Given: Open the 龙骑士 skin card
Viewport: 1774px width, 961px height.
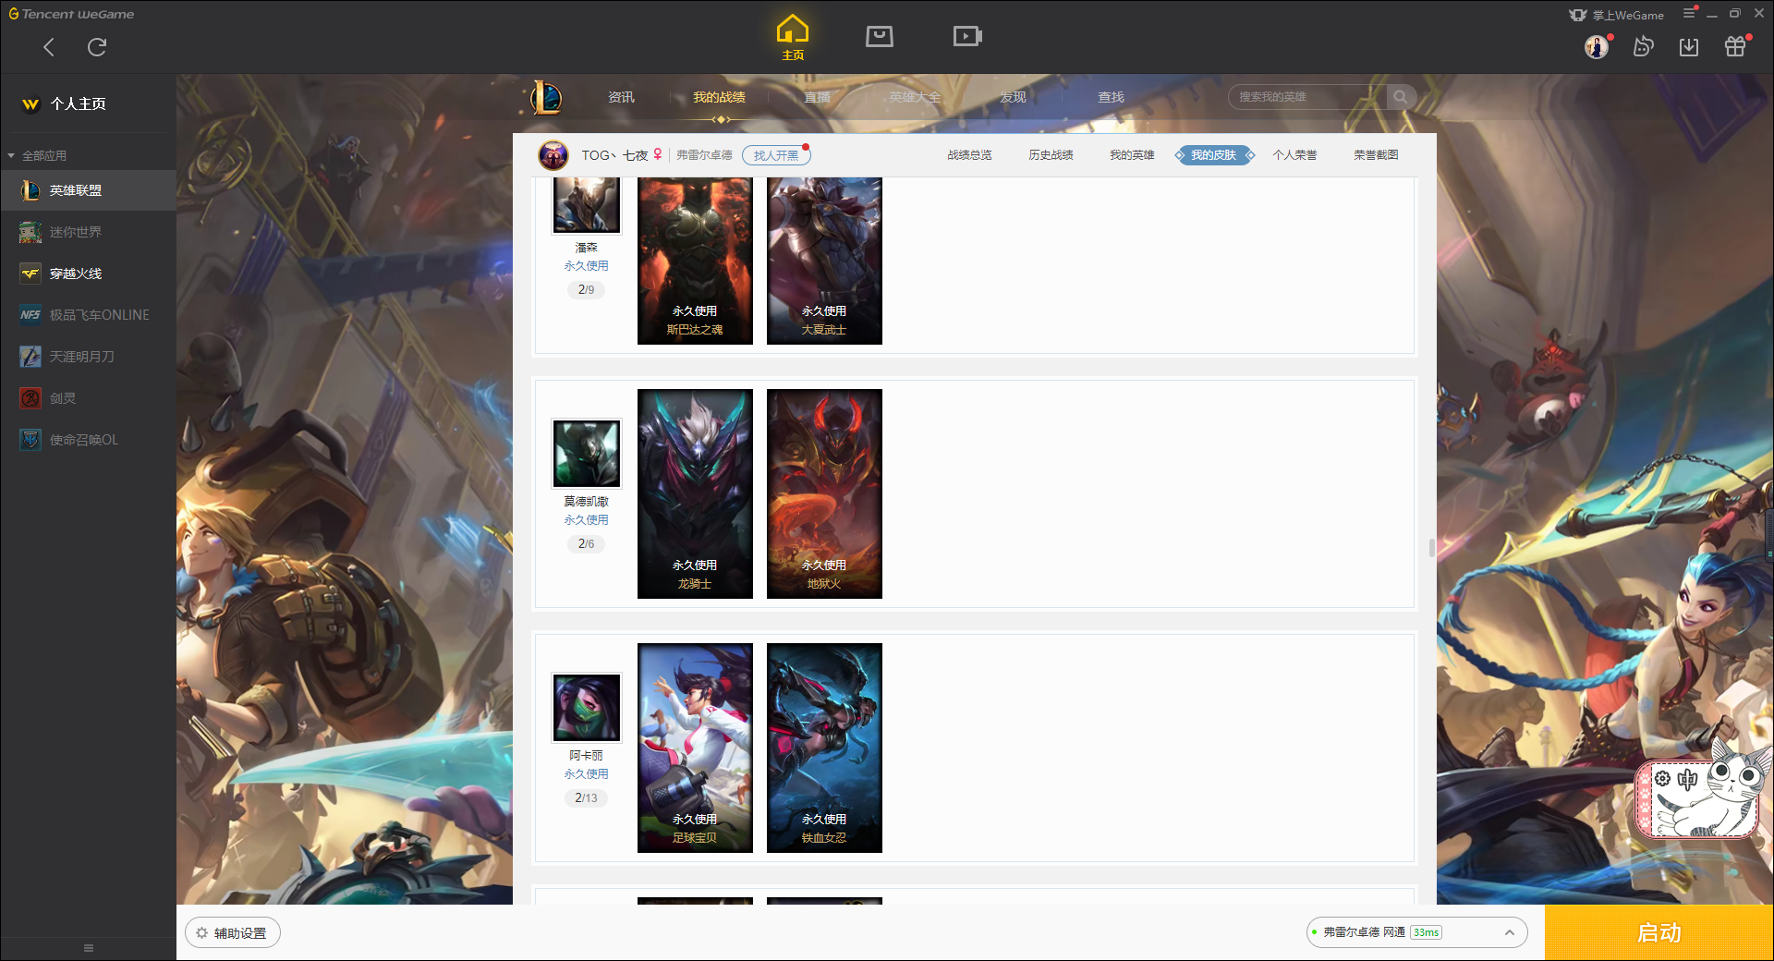Looking at the screenshot, I should pos(695,493).
